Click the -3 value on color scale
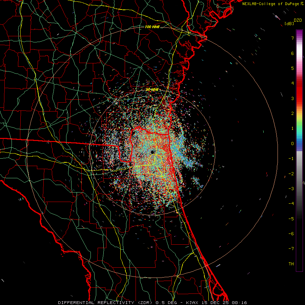This screenshot has width=305, height=305. point(291,188)
